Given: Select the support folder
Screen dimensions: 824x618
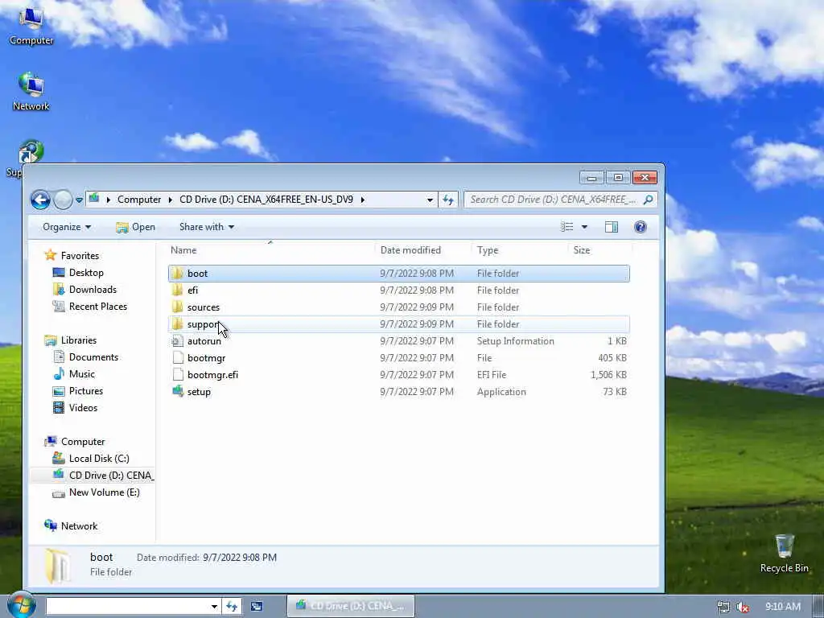Looking at the screenshot, I should (399, 324).
